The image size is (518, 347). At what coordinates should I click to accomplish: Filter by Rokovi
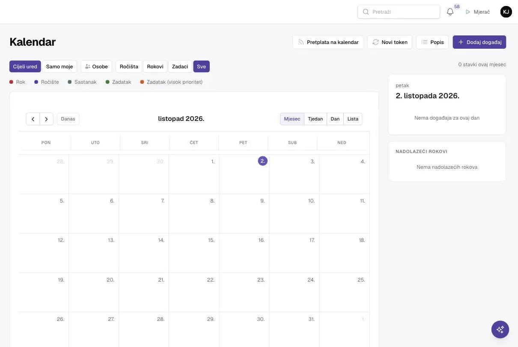(x=155, y=66)
